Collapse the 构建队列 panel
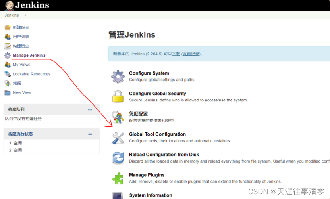 (90, 109)
